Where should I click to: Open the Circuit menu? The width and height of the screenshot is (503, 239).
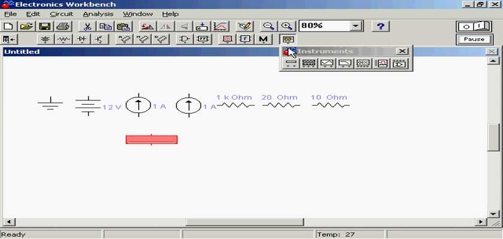click(x=62, y=14)
